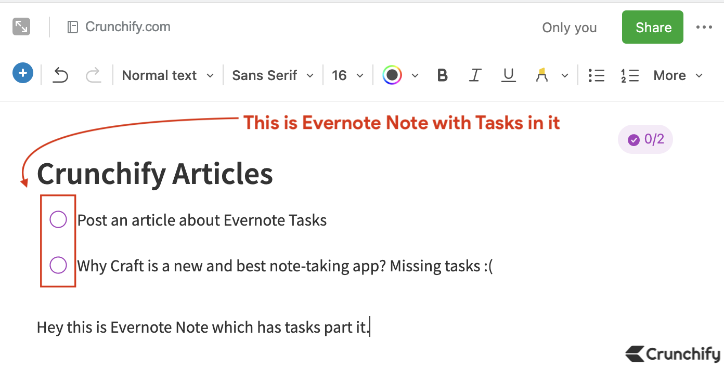
Task: Expand the note to full screen
Action: pyautogui.click(x=21, y=27)
